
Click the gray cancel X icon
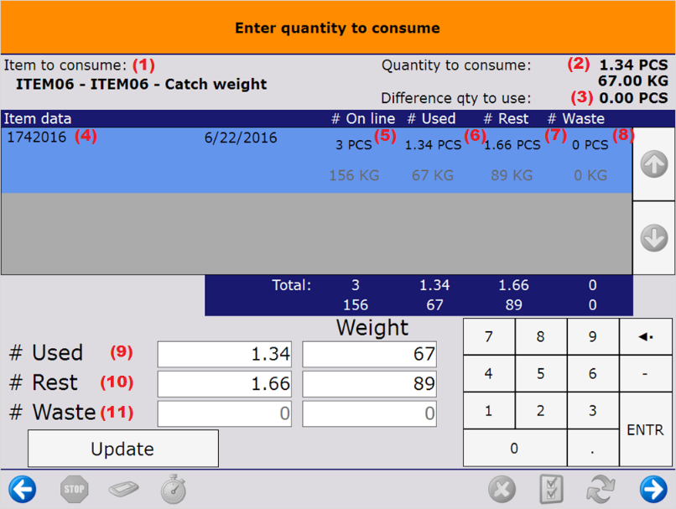(502, 489)
